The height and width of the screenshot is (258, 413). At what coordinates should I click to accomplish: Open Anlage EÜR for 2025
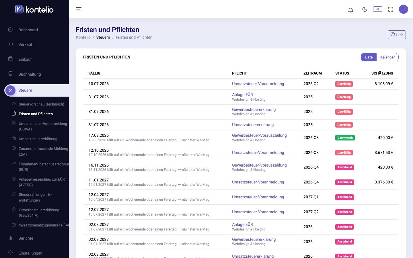(x=242, y=95)
